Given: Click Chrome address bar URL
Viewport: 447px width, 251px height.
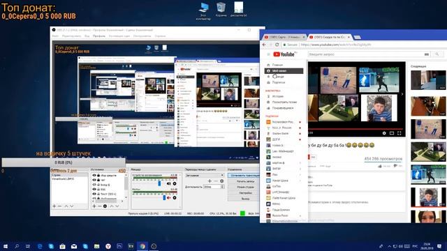Looking at the screenshot, I should (336, 45).
